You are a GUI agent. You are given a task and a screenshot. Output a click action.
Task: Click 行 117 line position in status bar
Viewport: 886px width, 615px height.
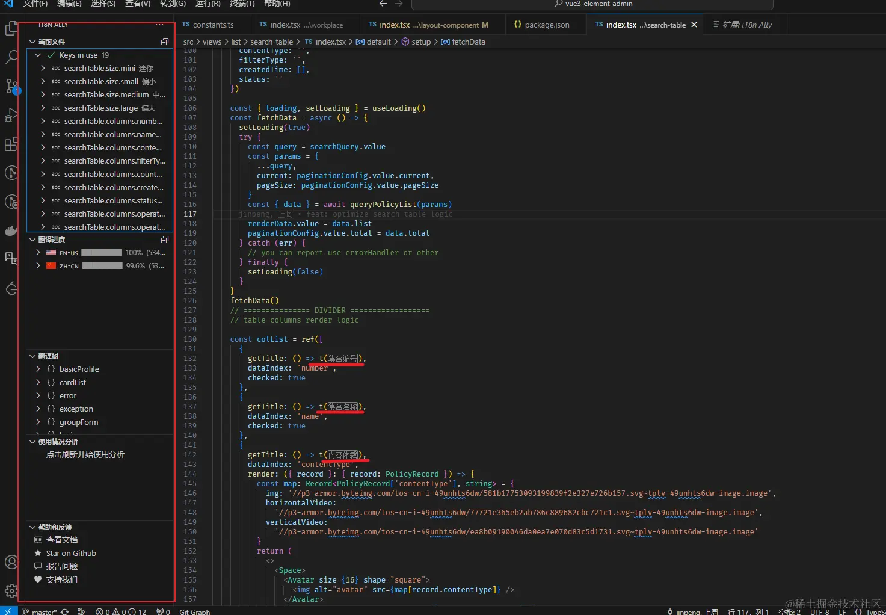748,611
